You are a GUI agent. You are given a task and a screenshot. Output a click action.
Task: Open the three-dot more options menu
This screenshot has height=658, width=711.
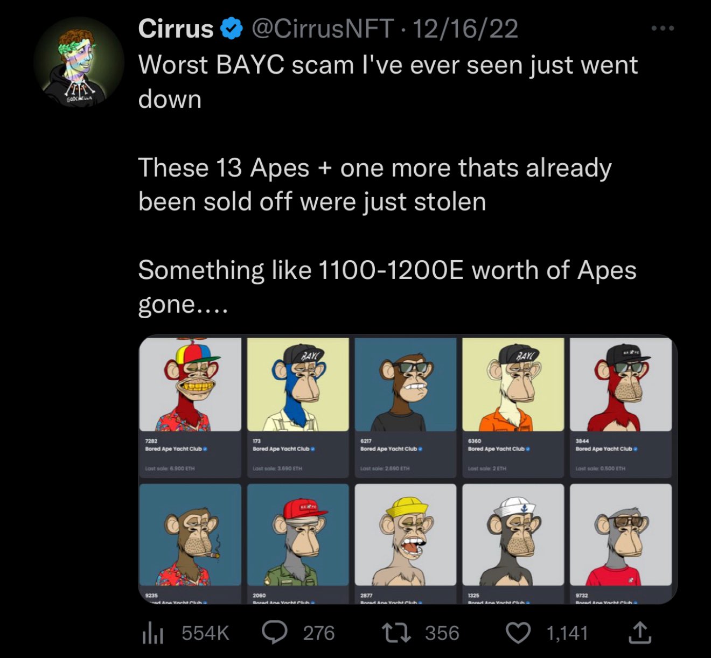pyautogui.click(x=662, y=29)
